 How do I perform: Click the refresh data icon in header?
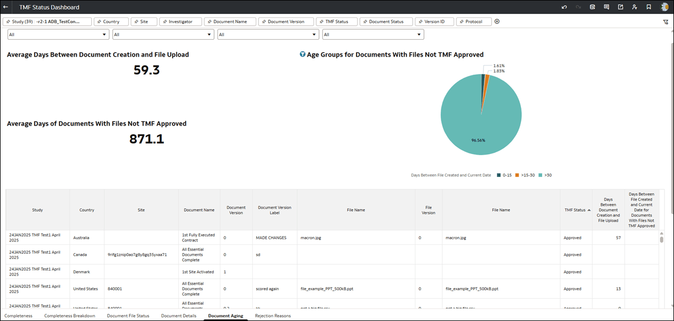(x=592, y=7)
